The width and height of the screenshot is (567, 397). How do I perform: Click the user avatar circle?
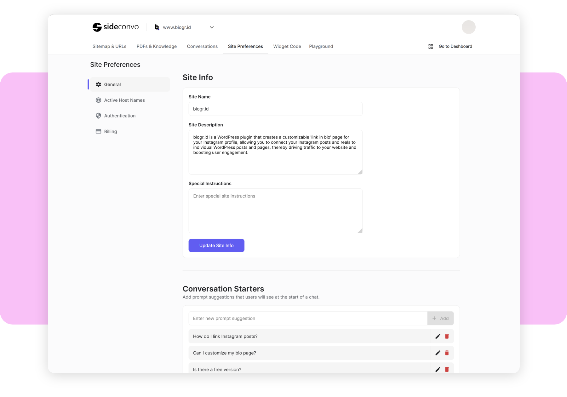468,27
